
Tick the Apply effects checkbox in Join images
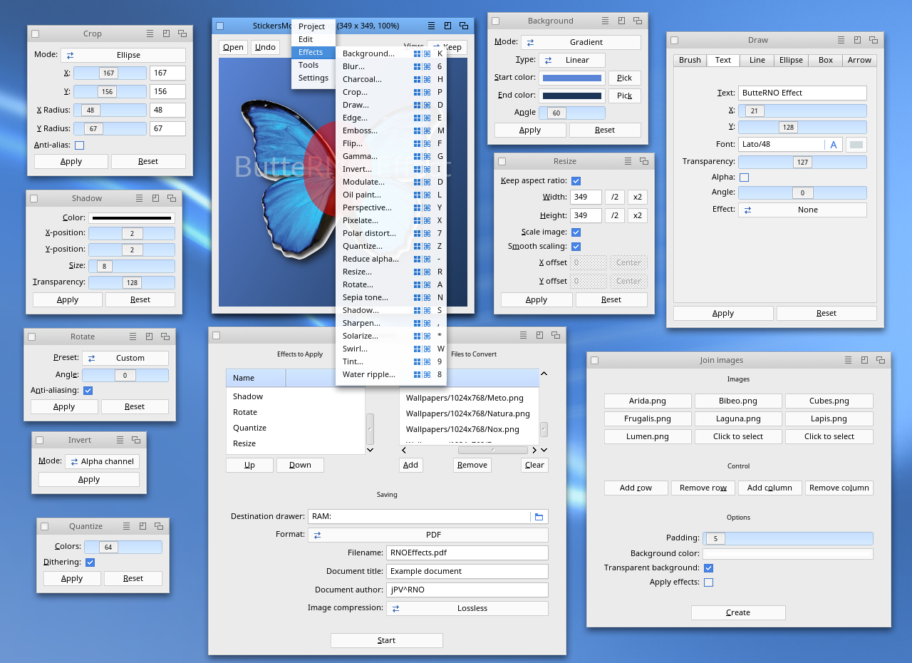click(x=708, y=582)
